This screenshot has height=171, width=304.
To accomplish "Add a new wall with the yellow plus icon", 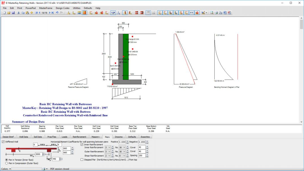I will [32, 13].
